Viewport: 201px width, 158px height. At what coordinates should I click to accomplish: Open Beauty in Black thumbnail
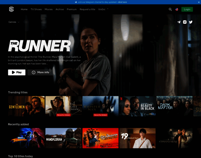[x=138, y=106]
